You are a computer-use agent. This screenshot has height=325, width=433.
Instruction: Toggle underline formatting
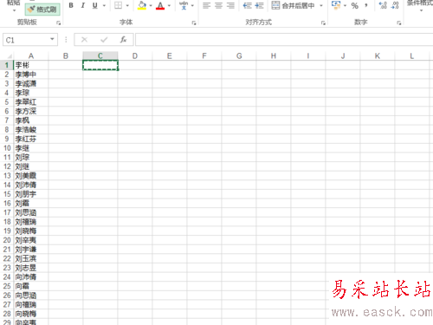point(94,5)
